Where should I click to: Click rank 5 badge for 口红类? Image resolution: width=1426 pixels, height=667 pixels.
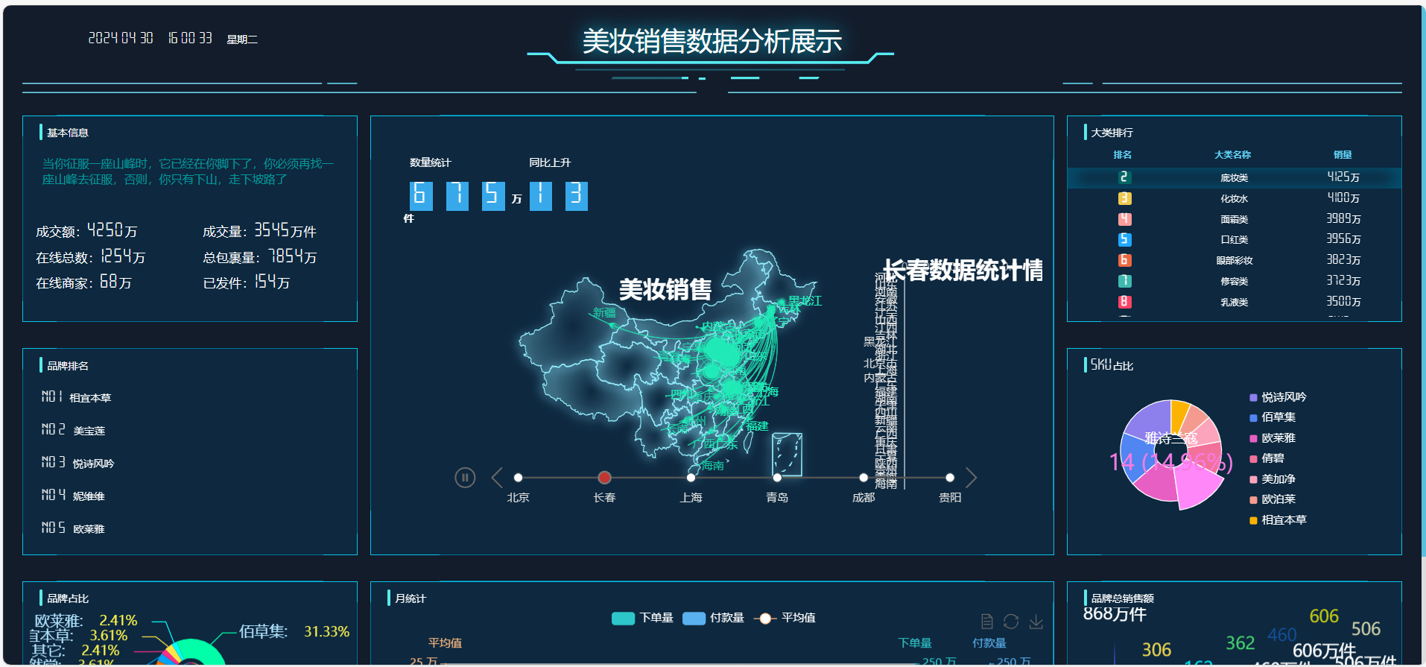point(1124,240)
